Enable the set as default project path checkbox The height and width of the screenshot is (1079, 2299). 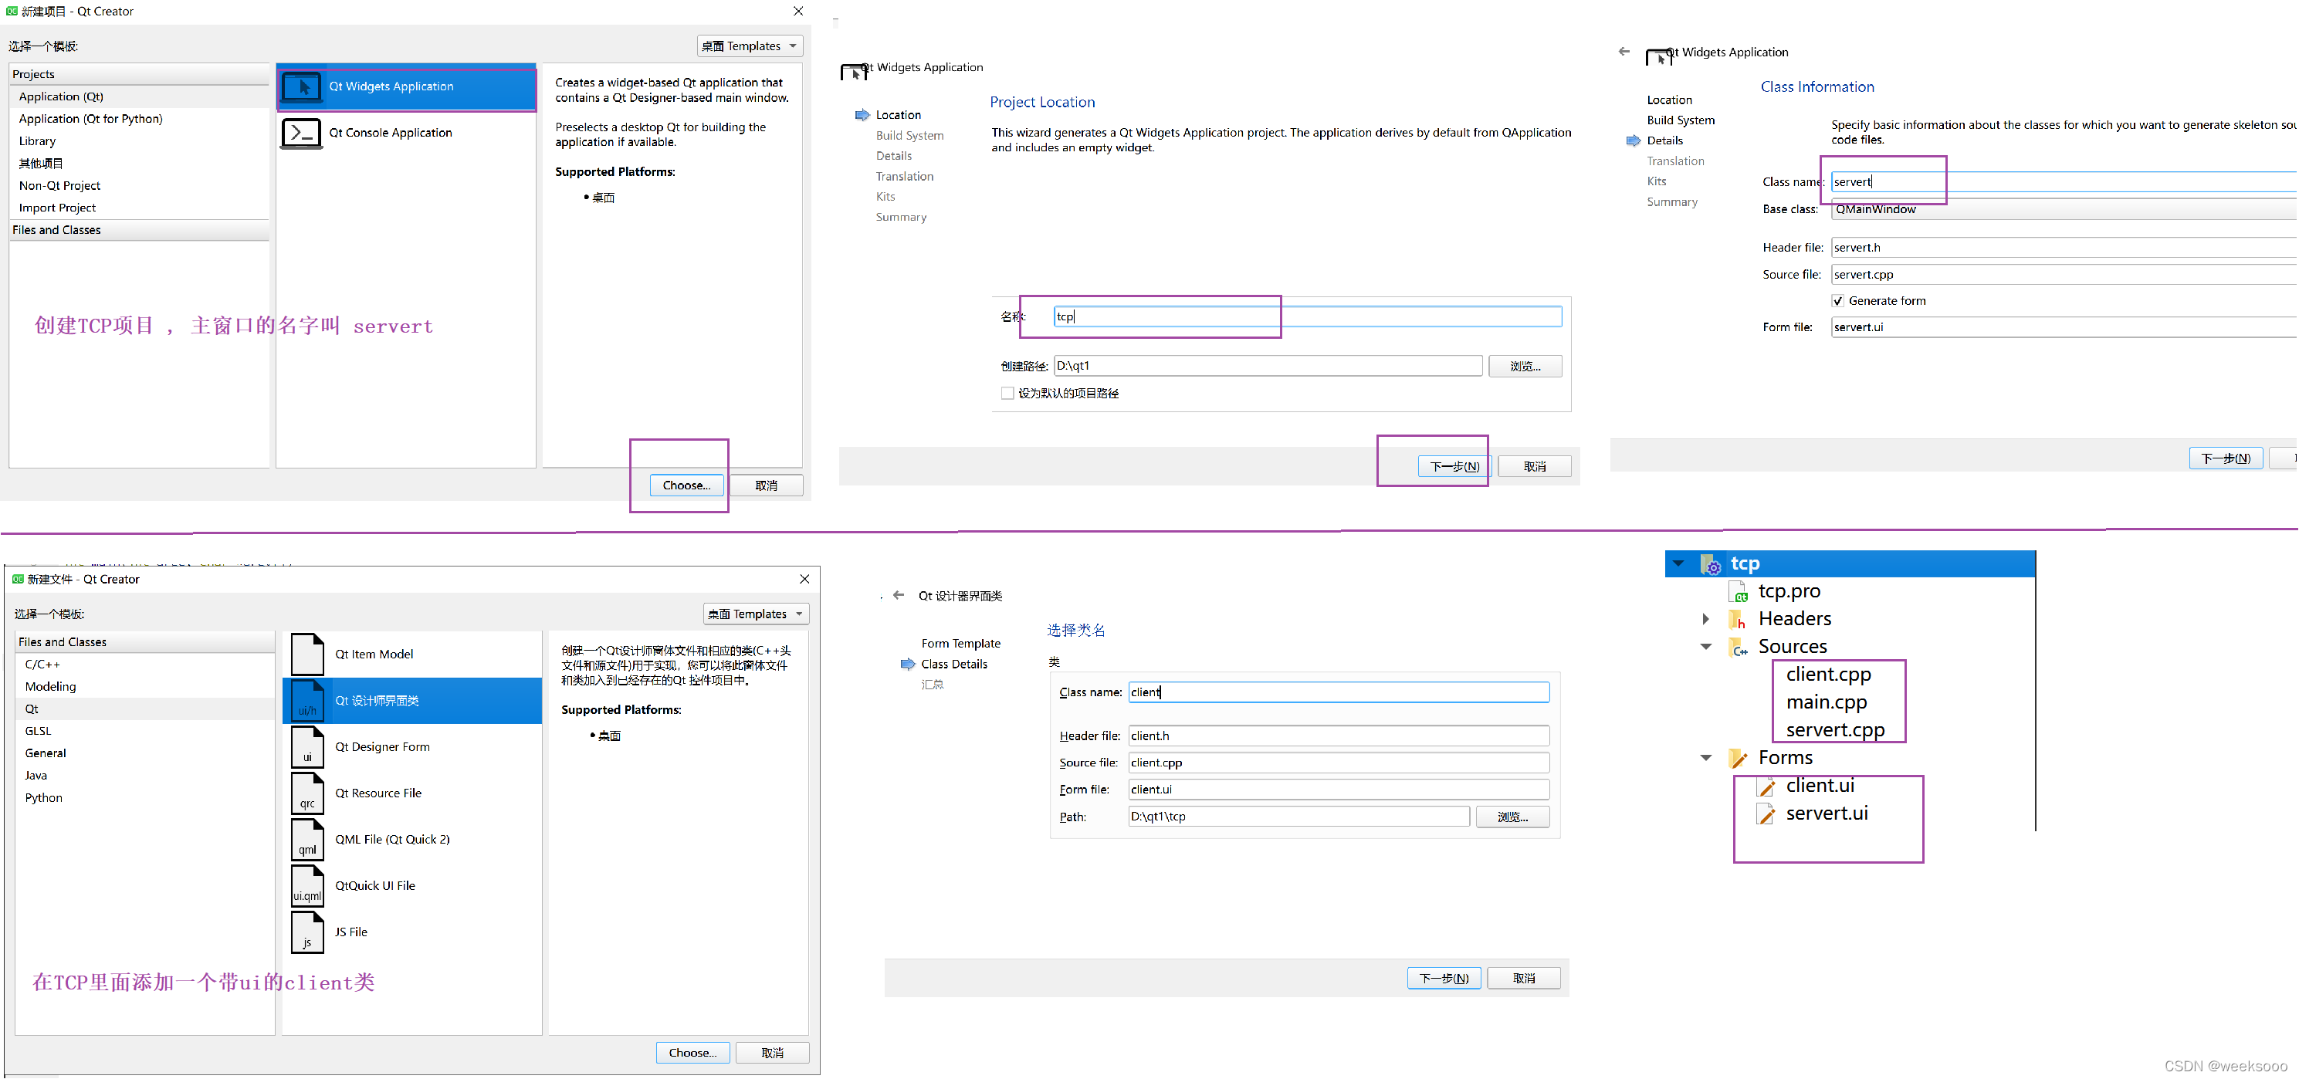click(1007, 394)
